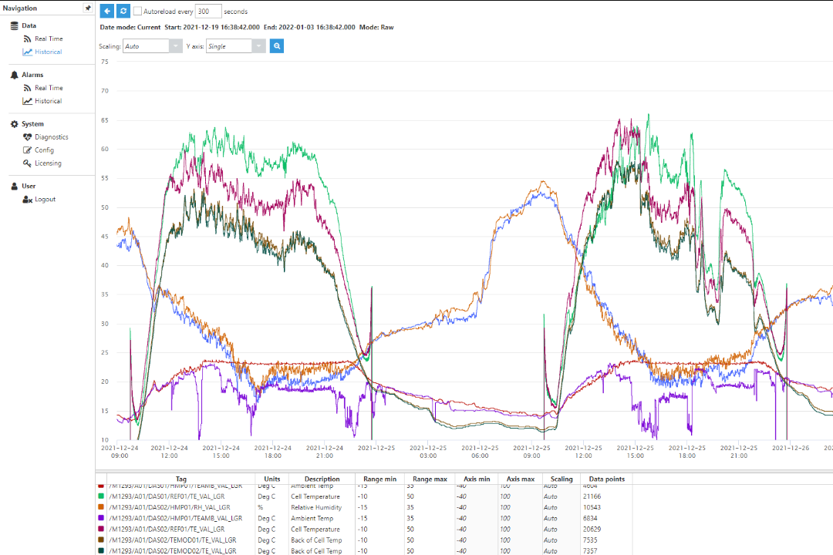Click the pin icon in Navigation header

coord(88,8)
